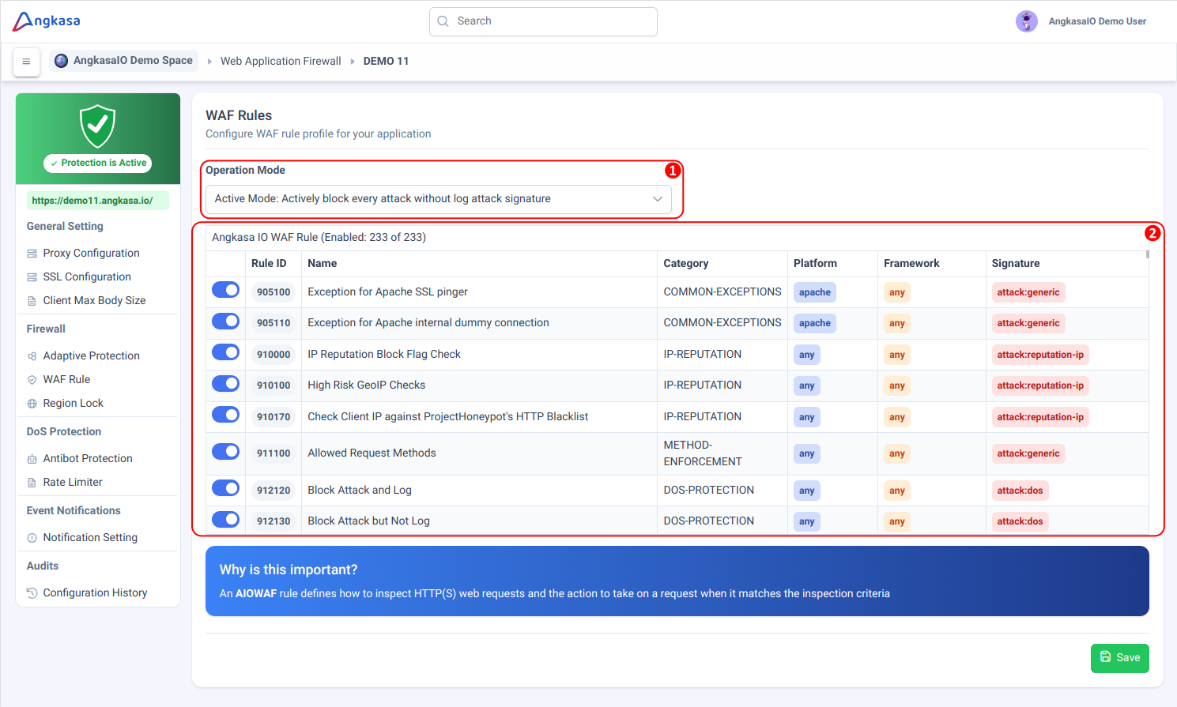
Task: Click the Proxy Configuration sidebar icon
Action: 32,254
